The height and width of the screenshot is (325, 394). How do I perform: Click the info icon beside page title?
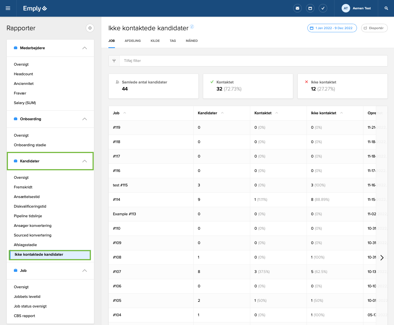click(x=192, y=27)
